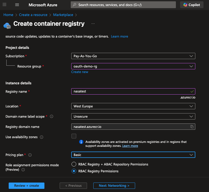Expand the Pricing plan dropdown
This screenshot has height=192, width=209.
coord(133,155)
